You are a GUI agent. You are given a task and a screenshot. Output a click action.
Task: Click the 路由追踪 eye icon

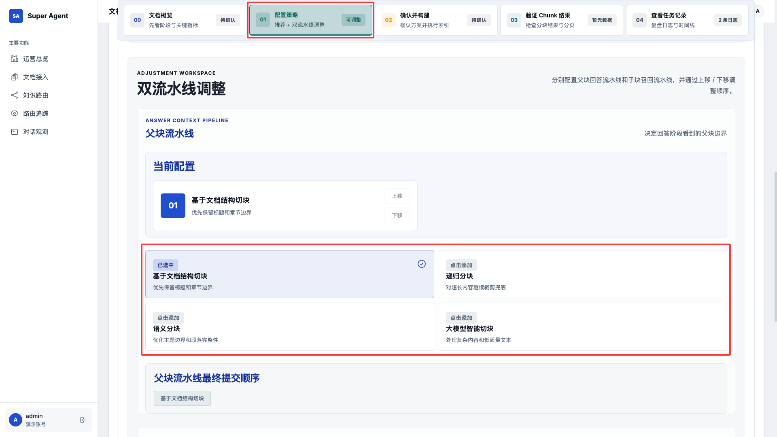pyautogui.click(x=15, y=113)
